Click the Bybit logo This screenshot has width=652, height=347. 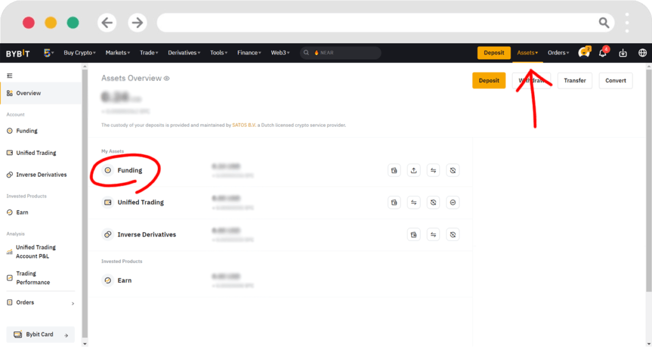point(18,53)
